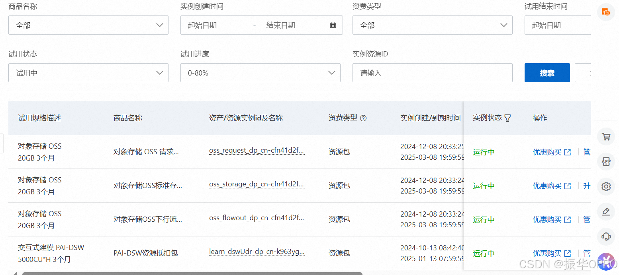Click the product name 对象存储OSS下行流...
The width and height of the screenshot is (619, 275).
point(148,220)
